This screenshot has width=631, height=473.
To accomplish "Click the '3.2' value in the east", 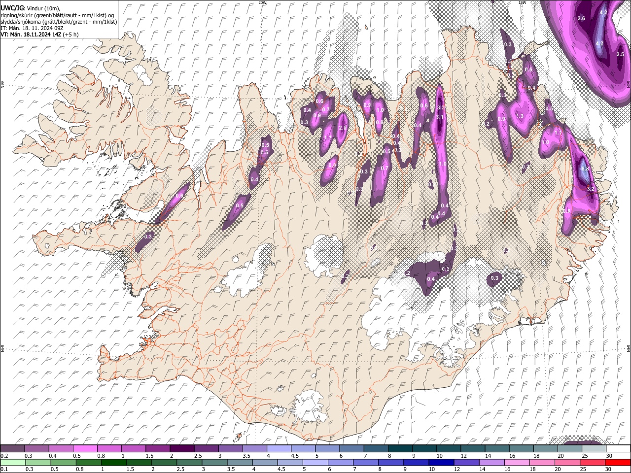I will click(x=592, y=189).
